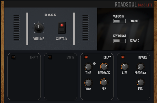Disable the Reverb effect power button
The image size is (157, 103).
coord(123,57)
